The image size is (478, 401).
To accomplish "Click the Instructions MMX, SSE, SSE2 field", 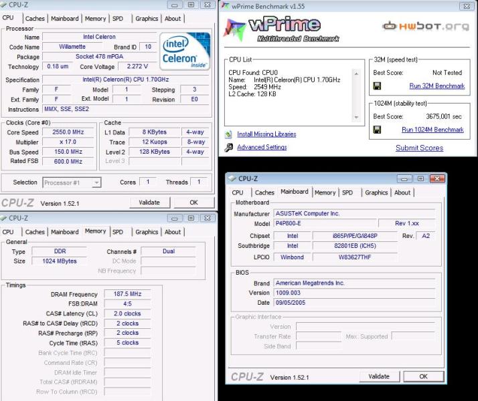I will pos(126,109).
